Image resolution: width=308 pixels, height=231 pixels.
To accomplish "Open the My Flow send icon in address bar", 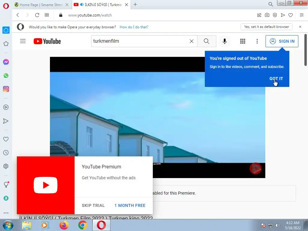I will tap(283, 15).
